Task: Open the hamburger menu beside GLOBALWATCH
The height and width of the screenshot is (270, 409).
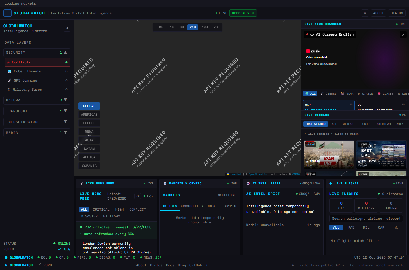Action: [x=7, y=13]
